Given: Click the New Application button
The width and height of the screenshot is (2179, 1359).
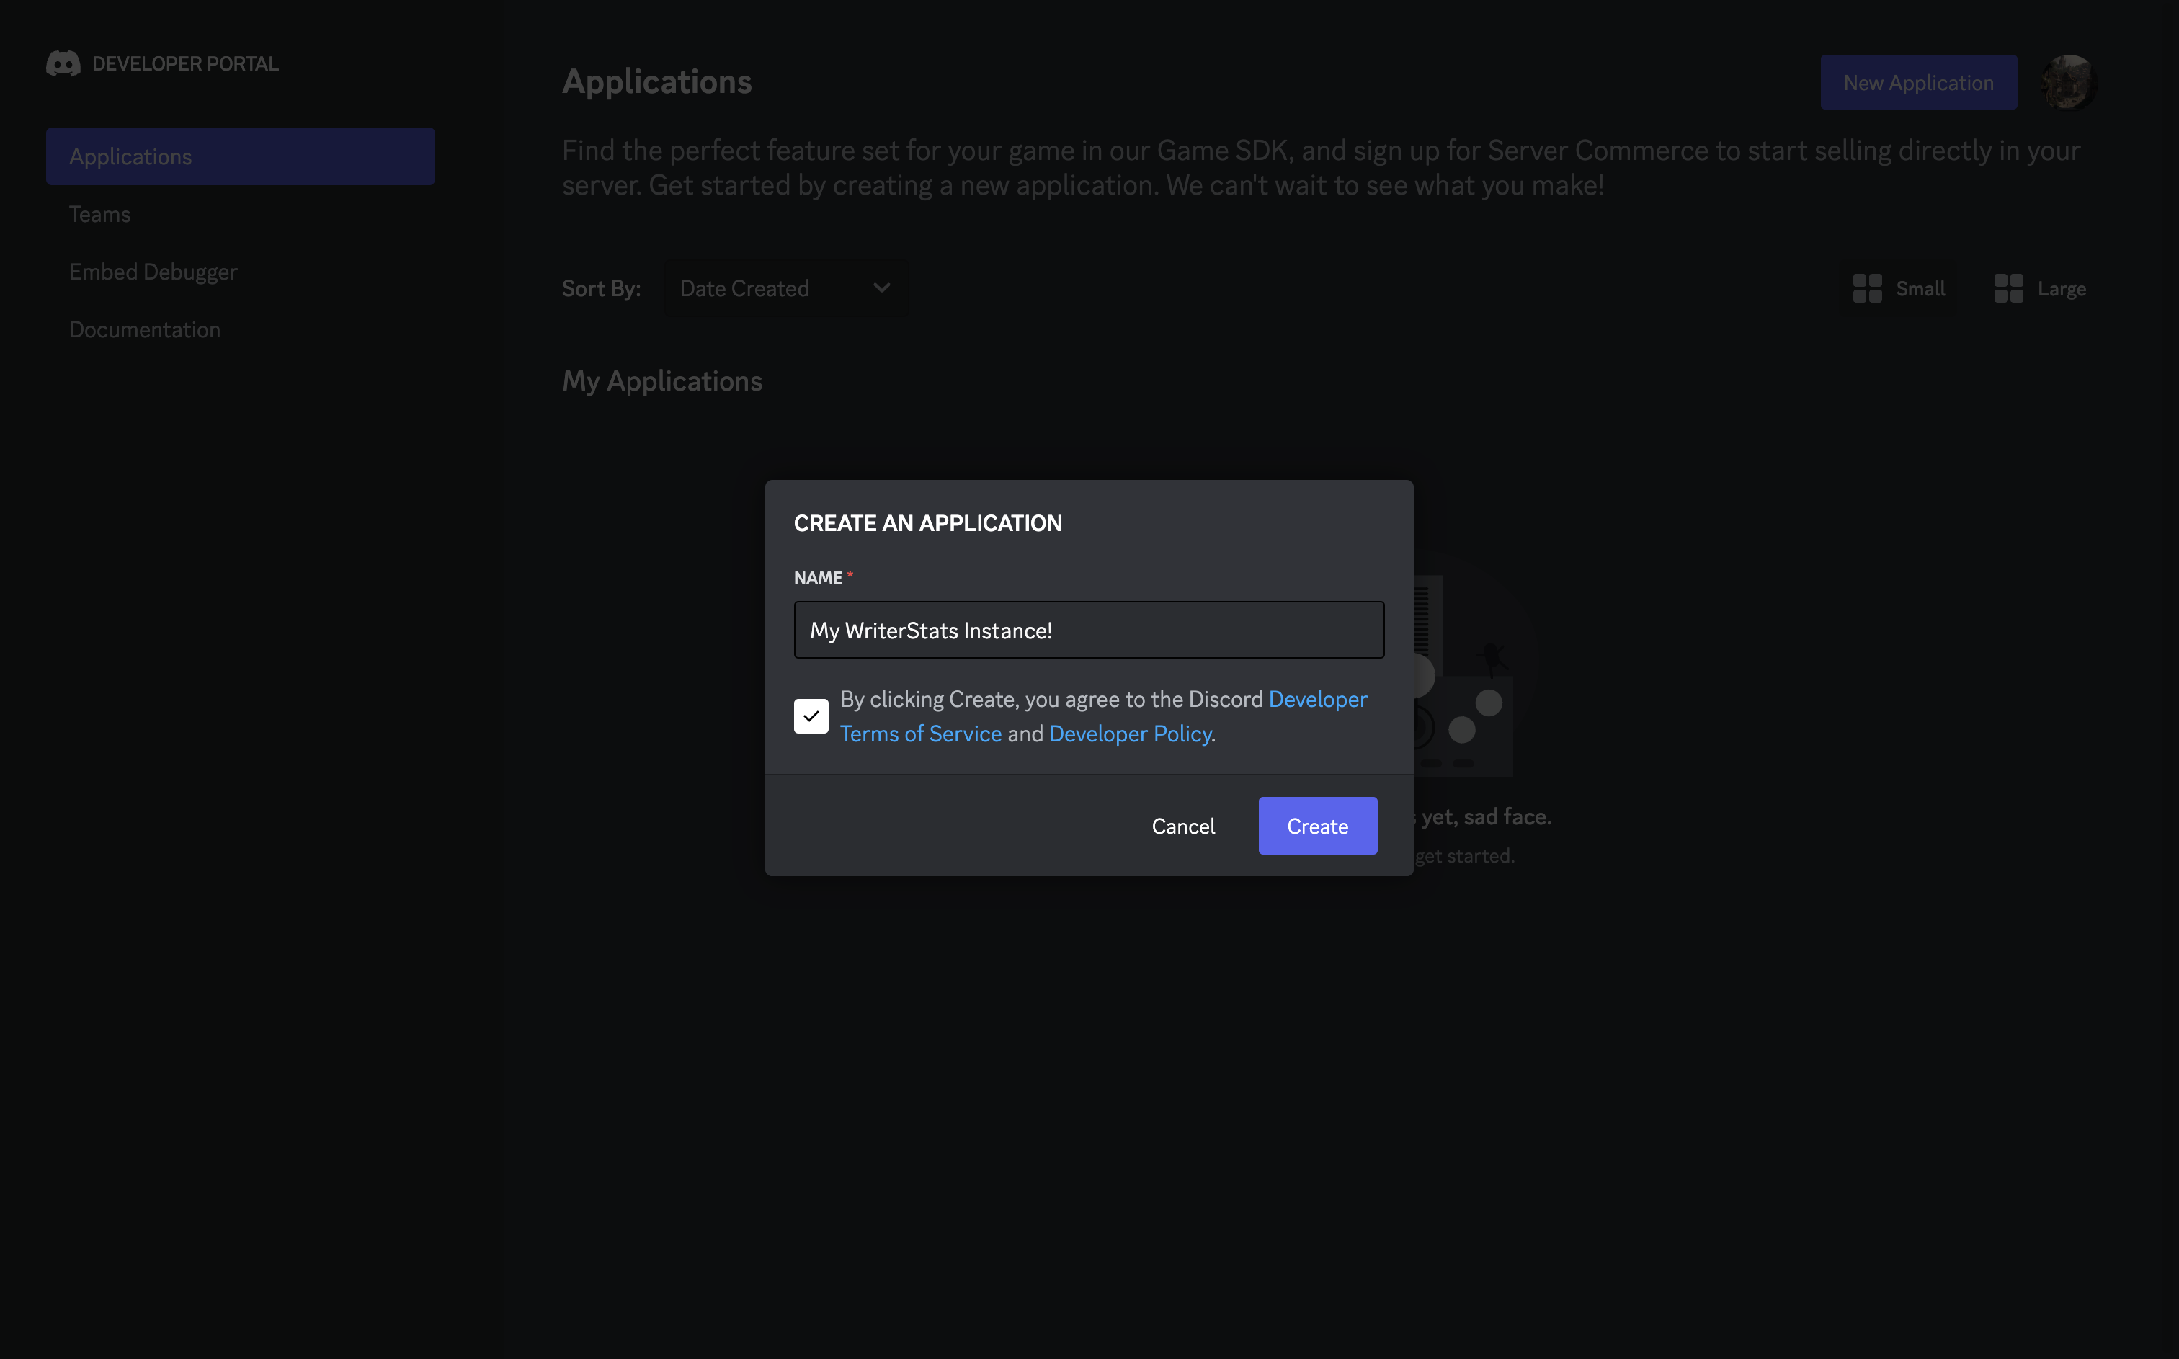Looking at the screenshot, I should tap(1918, 83).
